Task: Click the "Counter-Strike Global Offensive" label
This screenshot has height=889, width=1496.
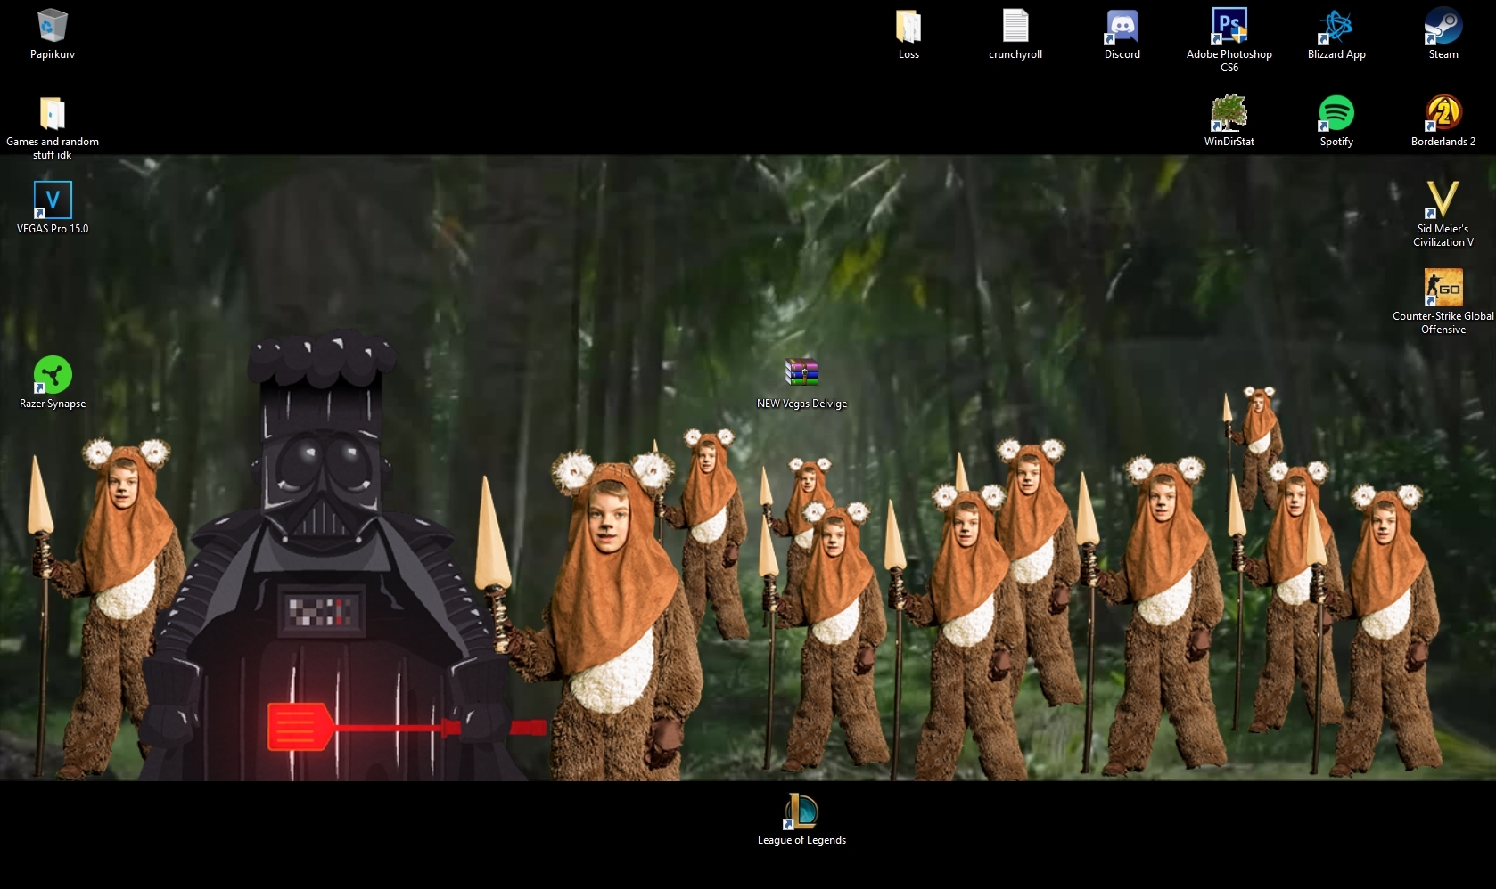Action: (x=1443, y=322)
